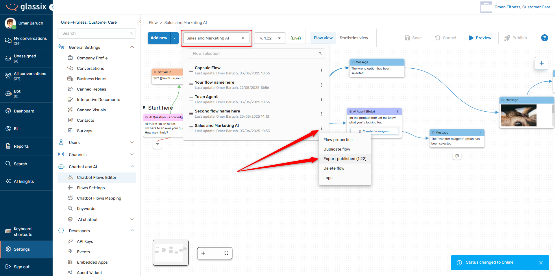This screenshot has height=276, width=555.
Task: Click the settings Search field
Action: (97, 33)
